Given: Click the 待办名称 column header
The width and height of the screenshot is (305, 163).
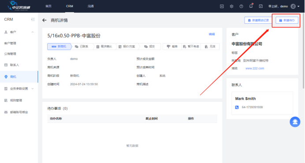Looking at the screenshot, I should click(x=56, y=119).
